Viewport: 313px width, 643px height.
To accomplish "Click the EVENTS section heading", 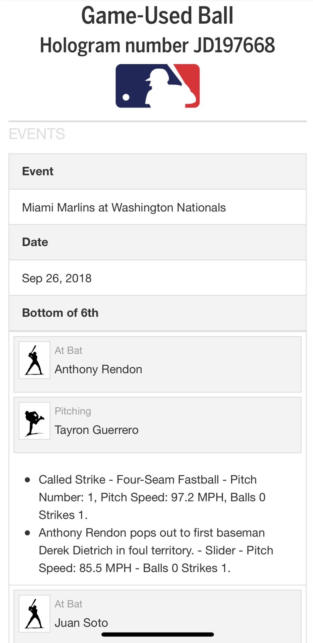I will [37, 134].
